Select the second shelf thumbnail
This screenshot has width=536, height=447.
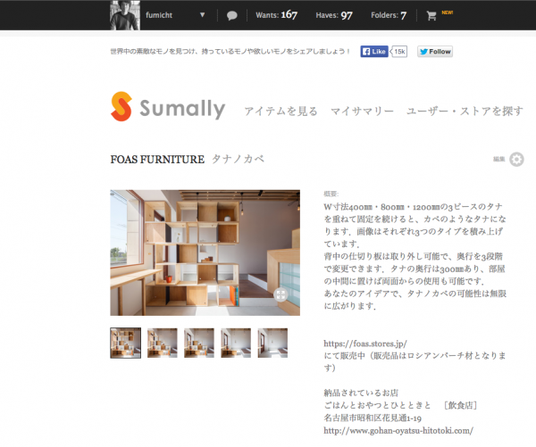[x=163, y=343]
